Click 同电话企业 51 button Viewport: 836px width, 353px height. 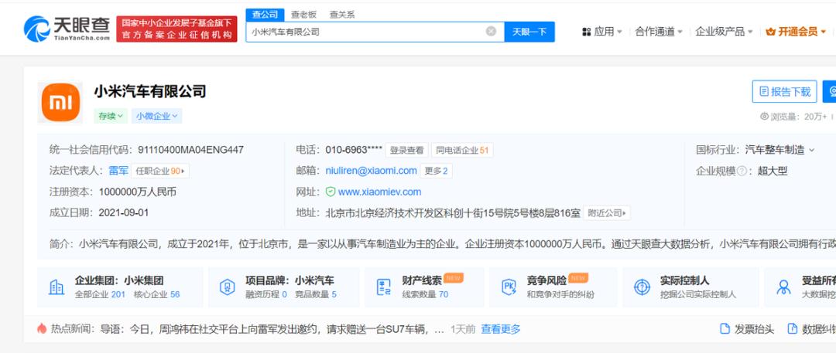(462, 150)
